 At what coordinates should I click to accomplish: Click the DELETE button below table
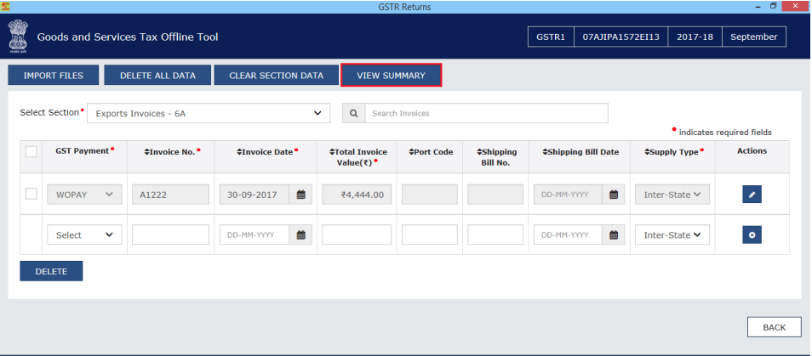(51, 271)
